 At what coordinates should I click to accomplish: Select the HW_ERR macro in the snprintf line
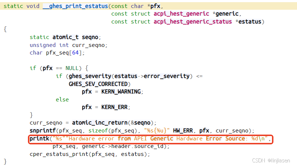[x=183, y=131]
